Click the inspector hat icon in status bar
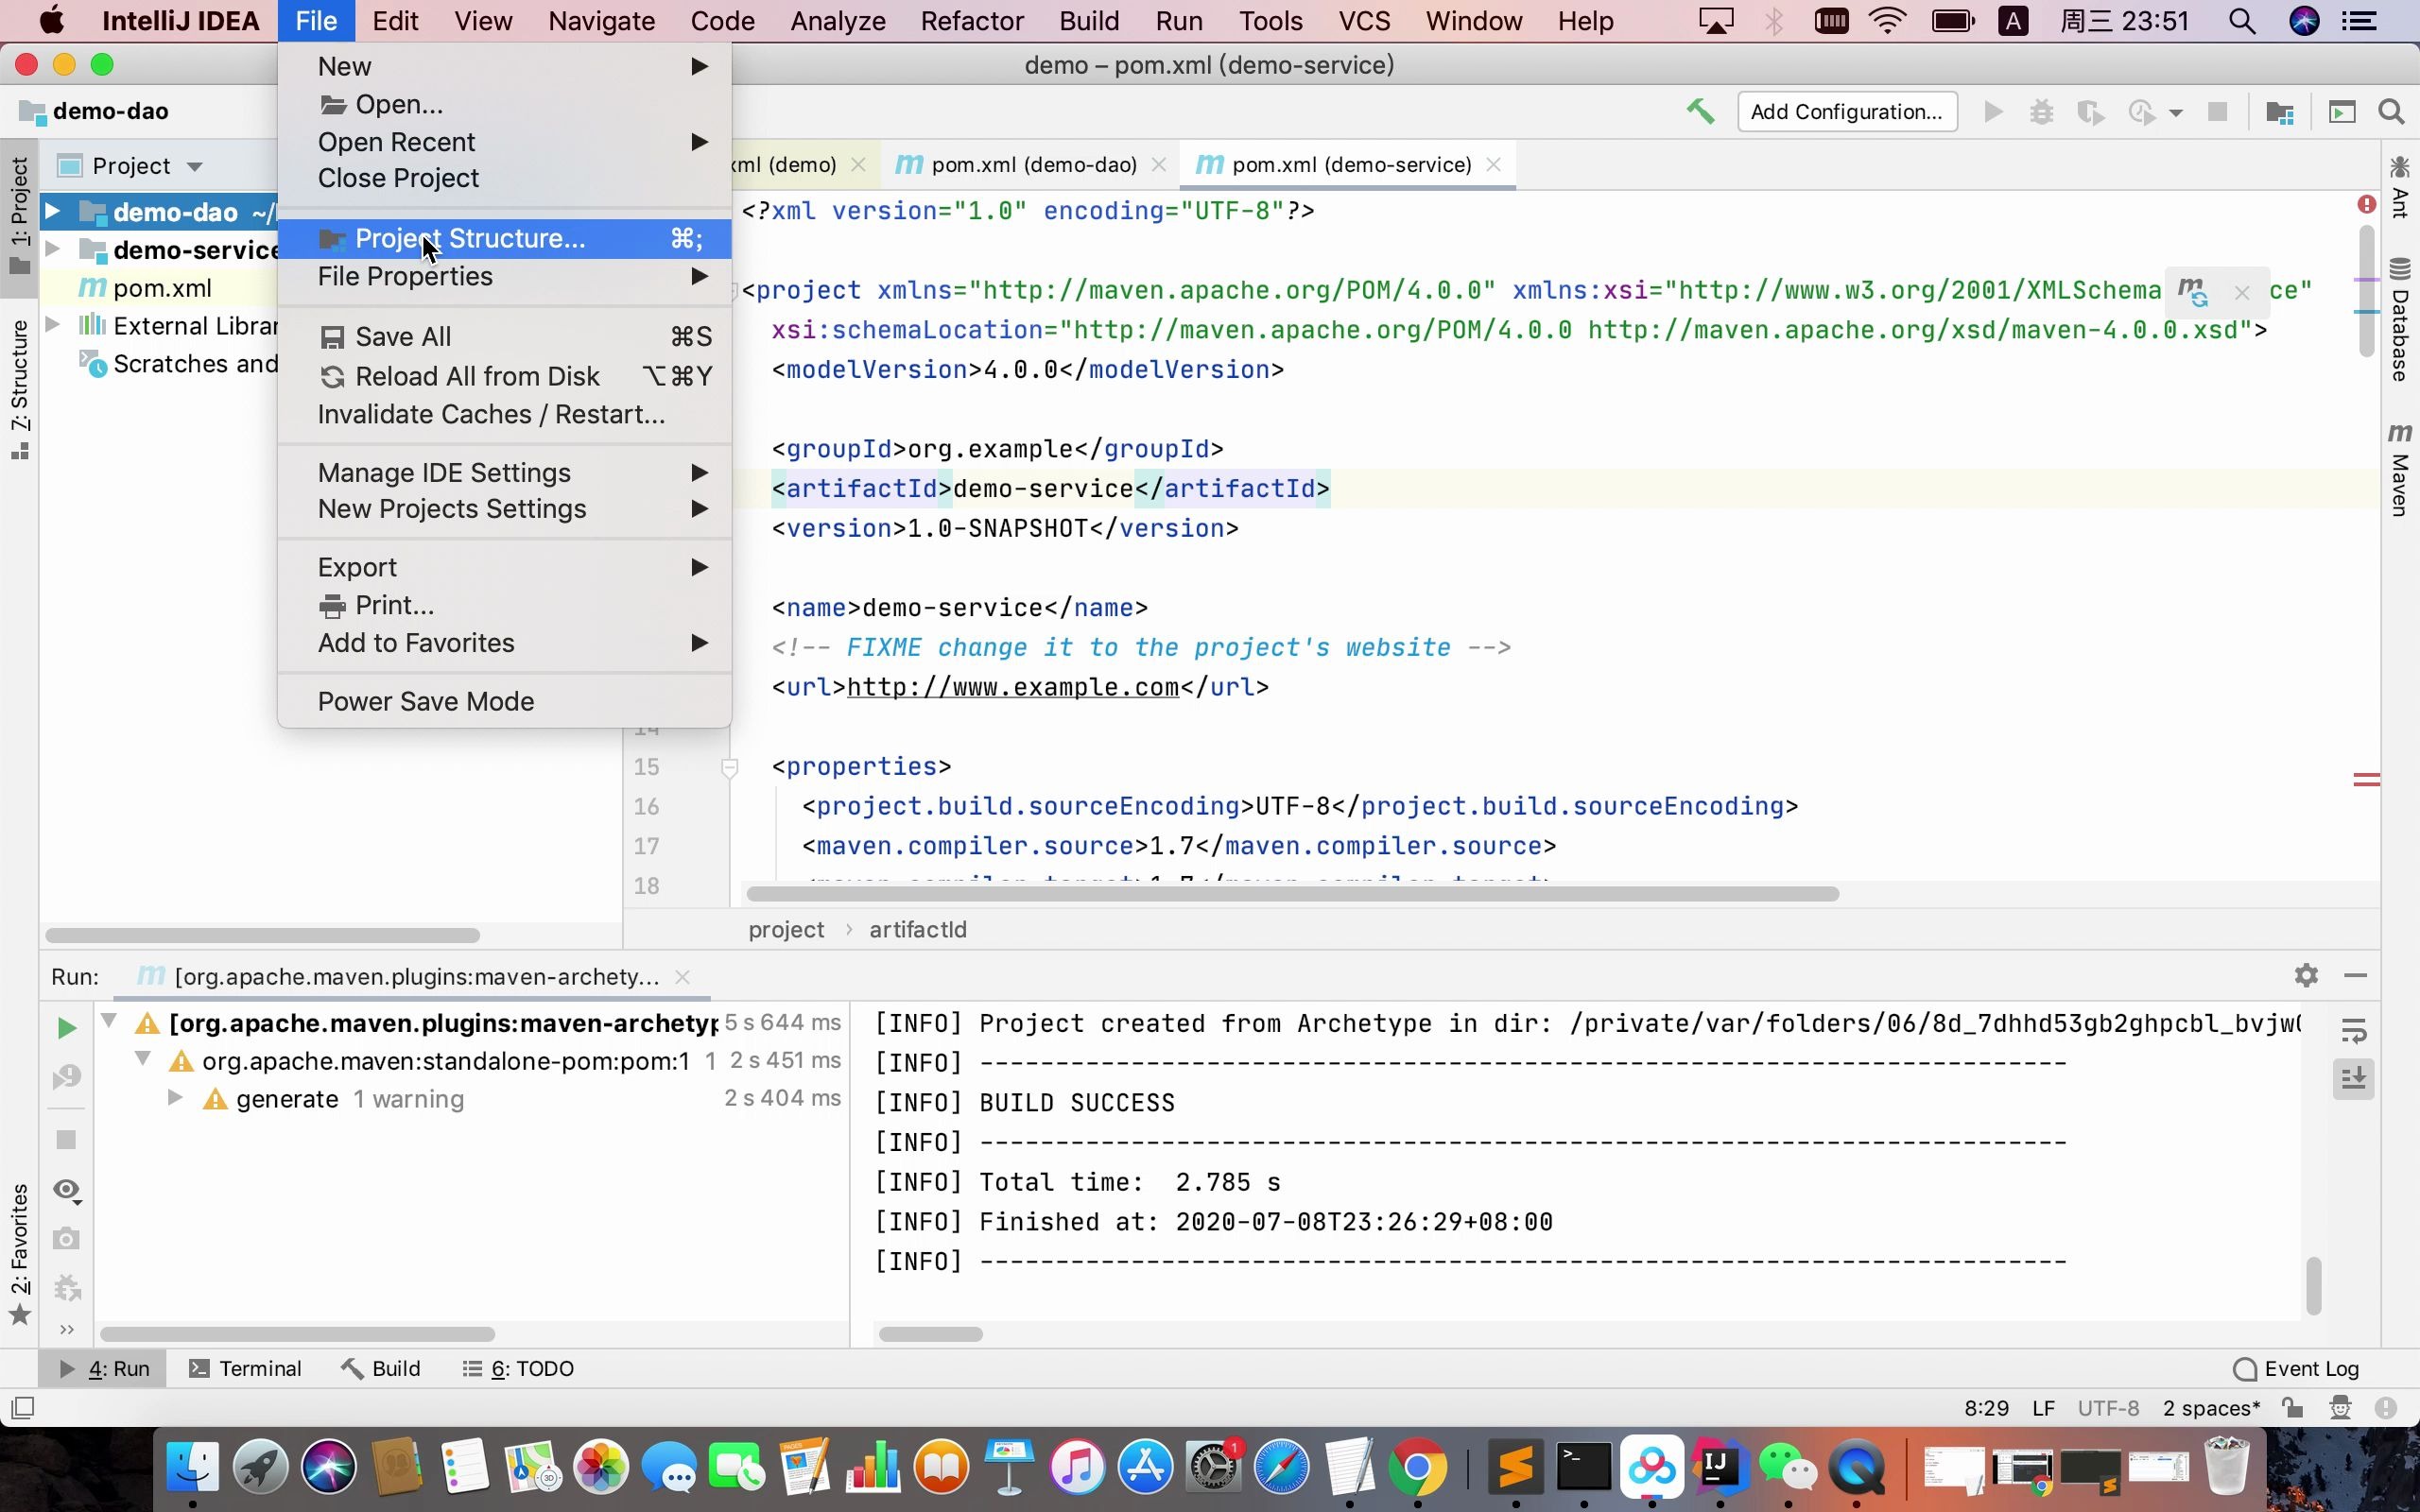 click(2340, 1408)
